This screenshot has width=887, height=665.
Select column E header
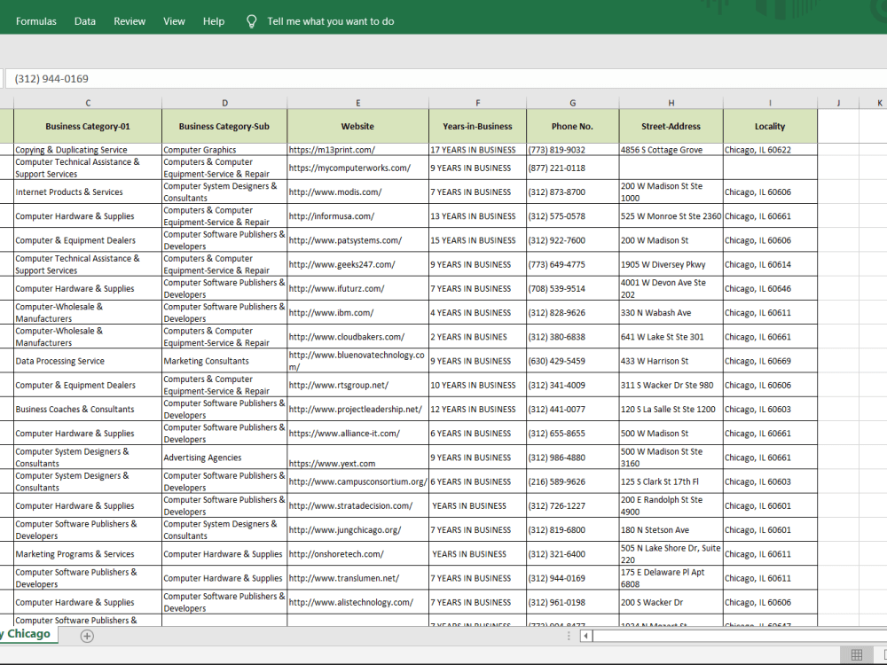tap(358, 103)
